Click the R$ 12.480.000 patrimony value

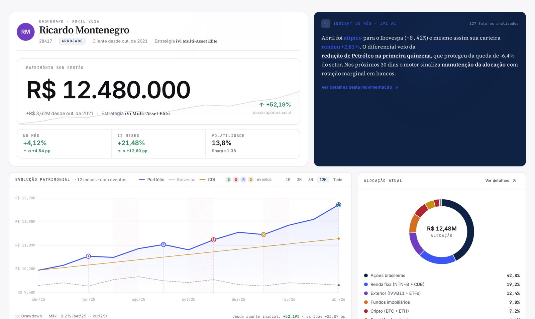[108, 90]
